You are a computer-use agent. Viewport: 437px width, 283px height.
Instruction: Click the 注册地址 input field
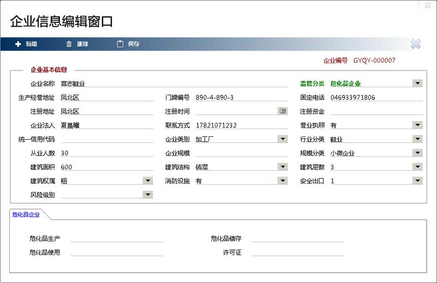pyautogui.click(x=107, y=111)
